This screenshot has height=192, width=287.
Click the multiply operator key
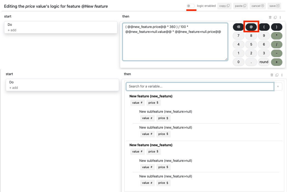coord(276,36)
